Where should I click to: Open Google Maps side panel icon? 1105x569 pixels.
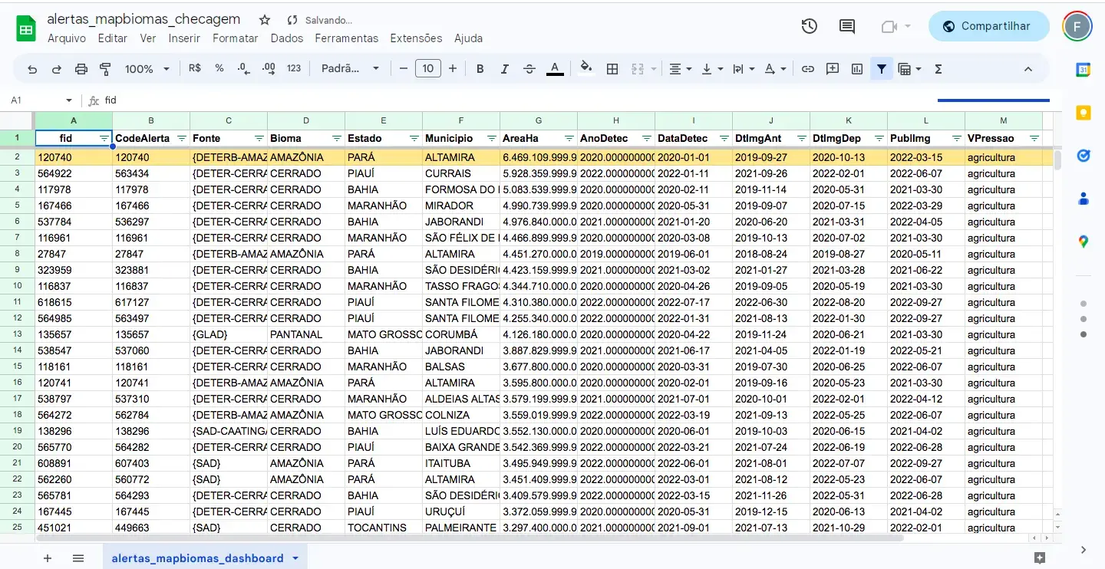(x=1083, y=242)
